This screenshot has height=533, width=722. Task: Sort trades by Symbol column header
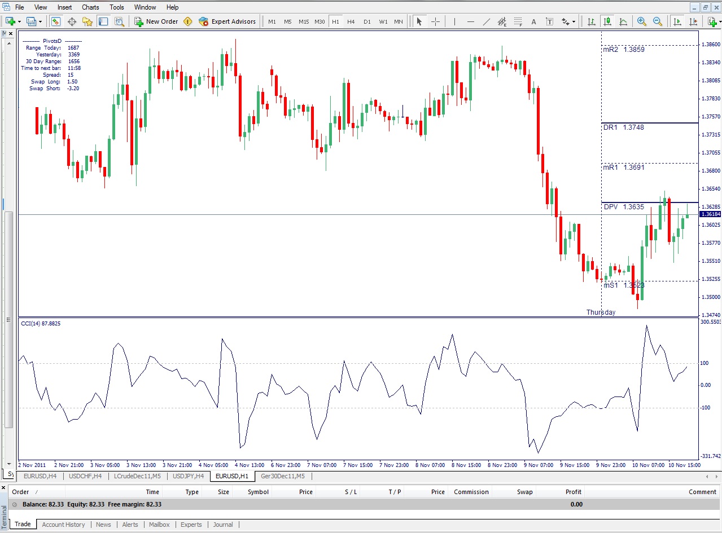(258, 492)
